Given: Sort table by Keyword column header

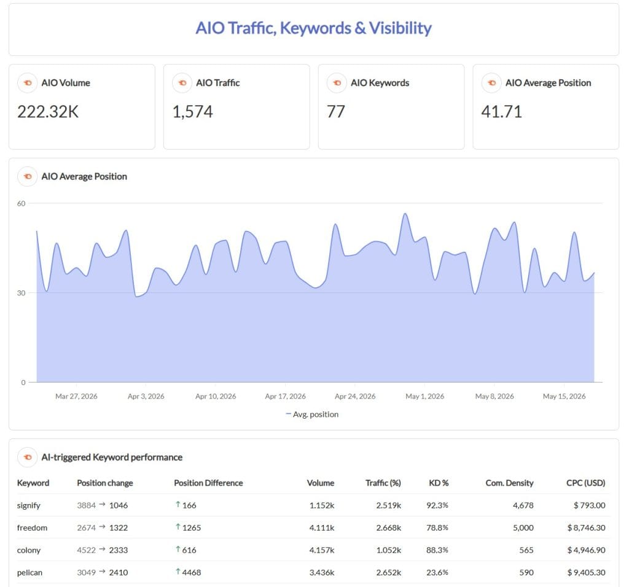Looking at the screenshot, I should pyautogui.click(x=33, y=483).
